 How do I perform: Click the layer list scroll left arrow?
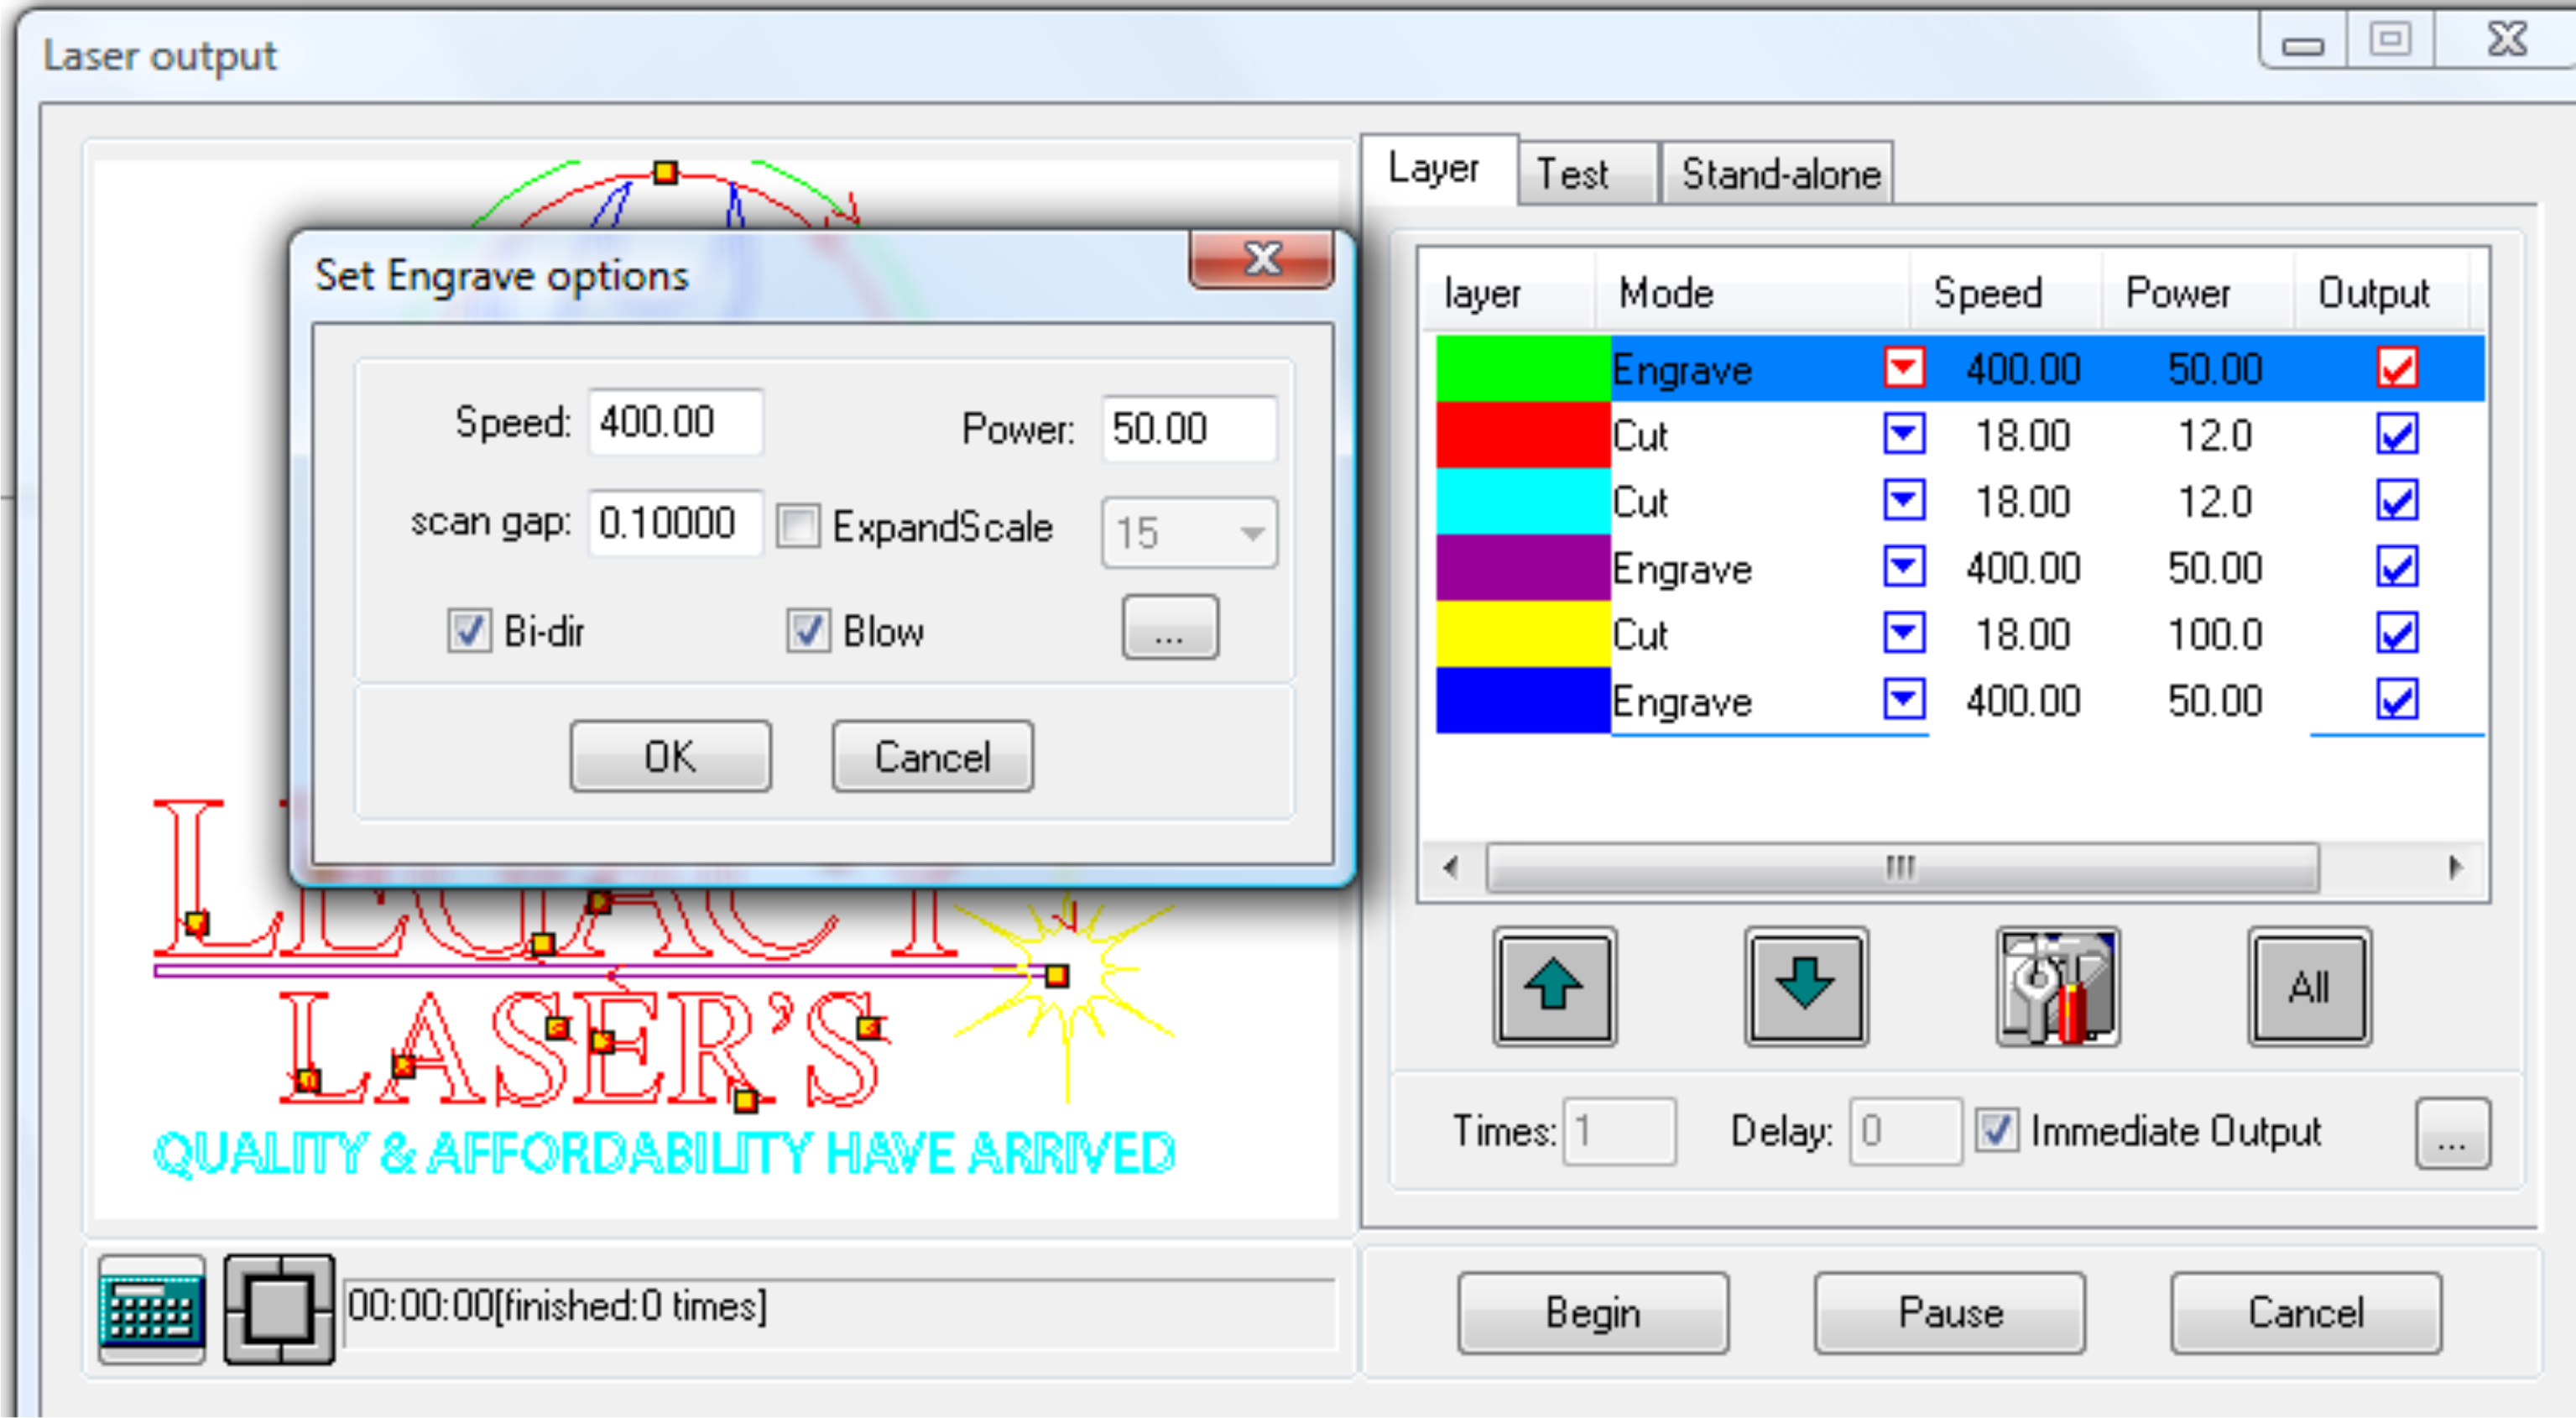(1450, 867)
